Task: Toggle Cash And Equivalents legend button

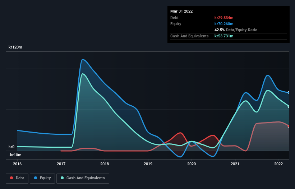Action: coord(83,178)
